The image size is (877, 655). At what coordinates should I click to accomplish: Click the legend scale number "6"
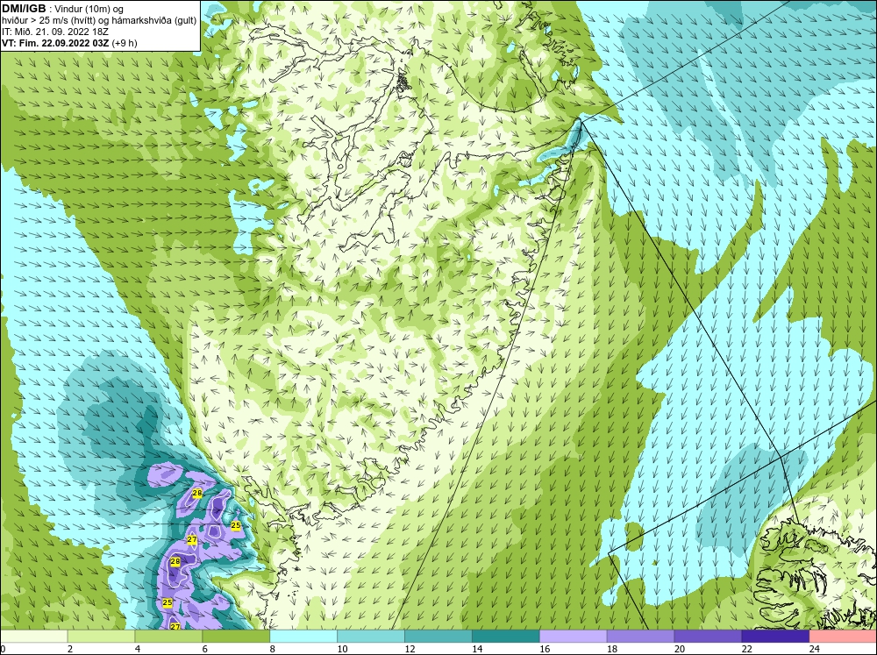click(204, 649)
